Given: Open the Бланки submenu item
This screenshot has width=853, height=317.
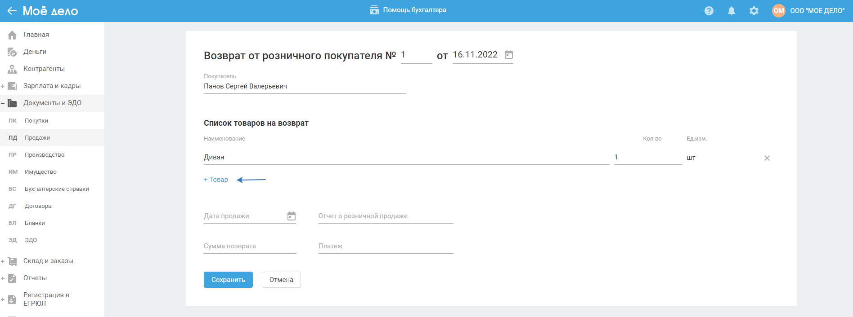Looking at the screenshot, I should click(x=35, y=223).
